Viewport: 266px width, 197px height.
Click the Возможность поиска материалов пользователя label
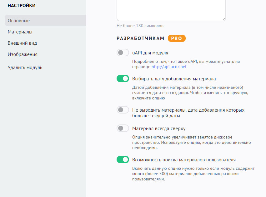[x=184, y=160]
